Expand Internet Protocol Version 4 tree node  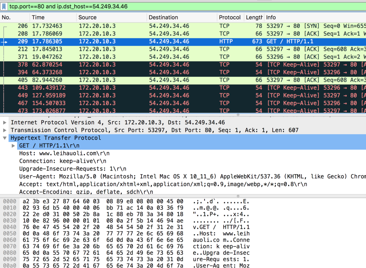(5, 122)
